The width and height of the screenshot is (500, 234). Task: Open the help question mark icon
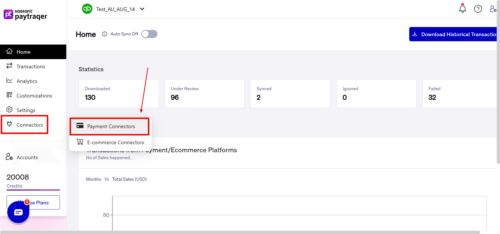point(478,9)
